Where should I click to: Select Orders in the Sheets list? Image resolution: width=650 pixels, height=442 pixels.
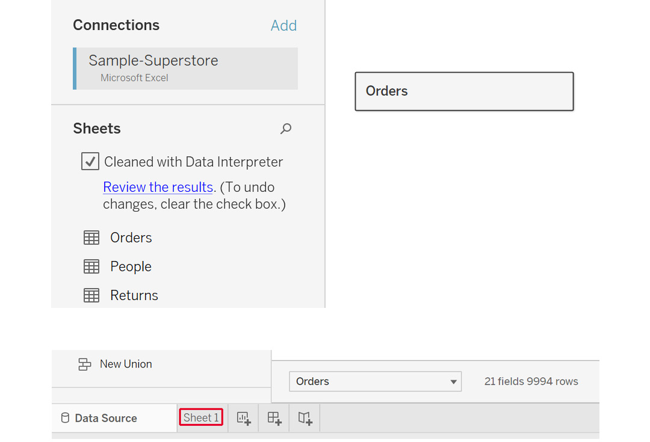pos(131,238)
